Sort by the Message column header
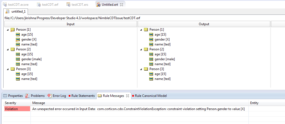 point(140,103)
